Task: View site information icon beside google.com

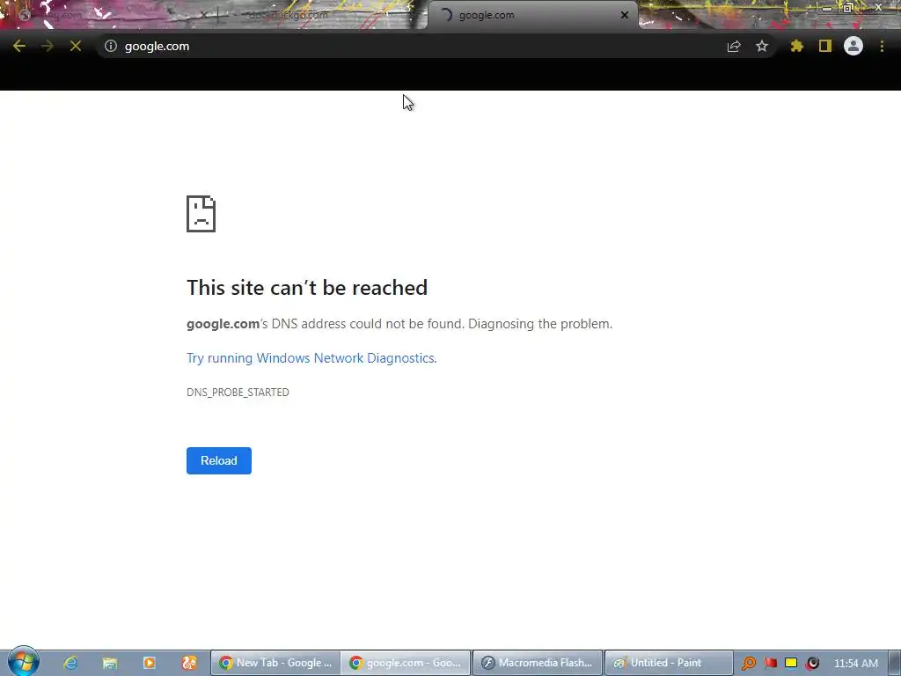Action: click(110, 46)
